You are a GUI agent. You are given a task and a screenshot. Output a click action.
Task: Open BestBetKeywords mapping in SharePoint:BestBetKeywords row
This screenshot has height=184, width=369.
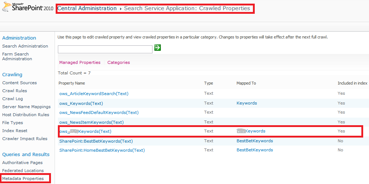(255, 141)
